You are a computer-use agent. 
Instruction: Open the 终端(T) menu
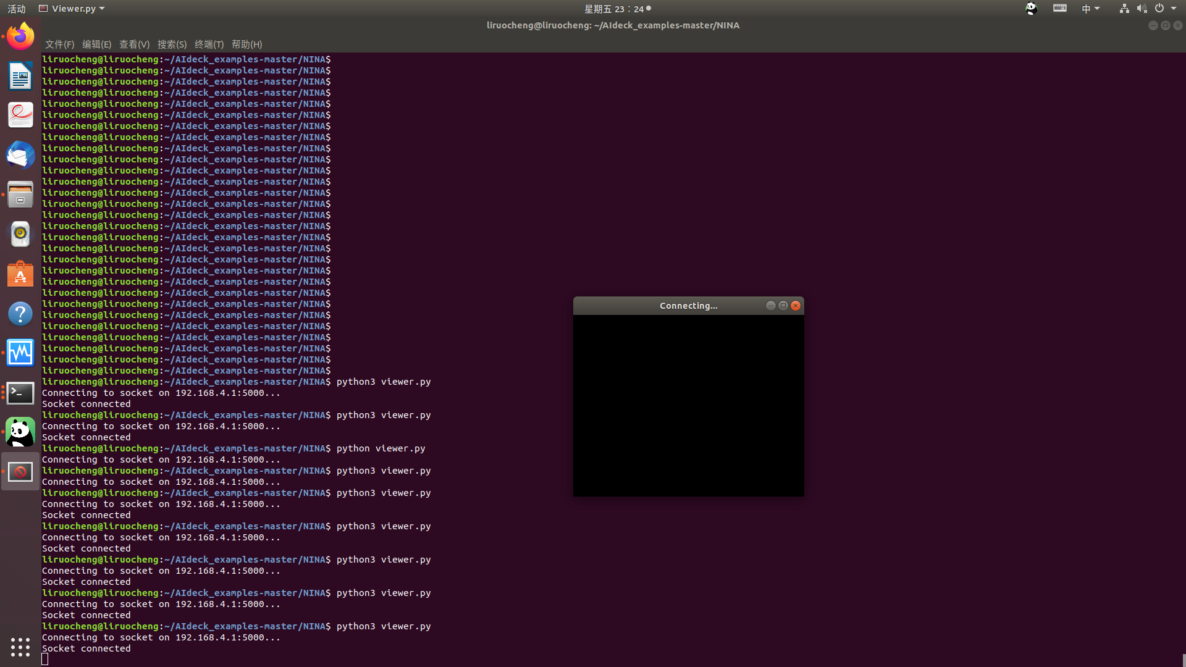209,44
